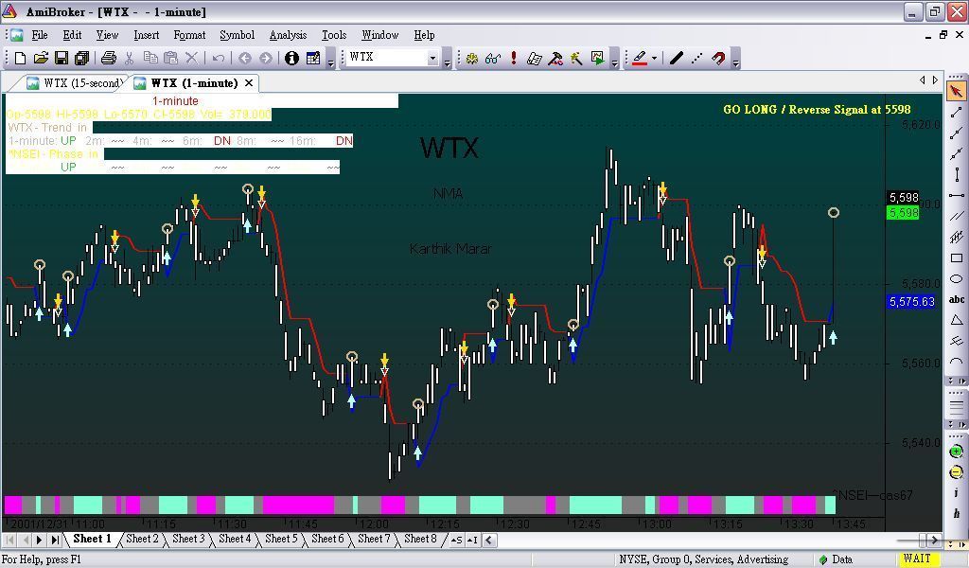969x568 pixels.
Task: Click the horizontal scroll left arrow
Action: [x=489, y=540]
